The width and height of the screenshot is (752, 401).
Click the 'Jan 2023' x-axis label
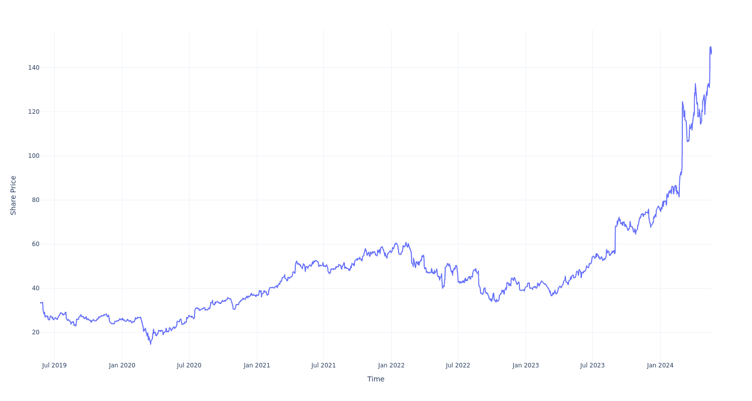pyautogui.click(x=525, y=365)
